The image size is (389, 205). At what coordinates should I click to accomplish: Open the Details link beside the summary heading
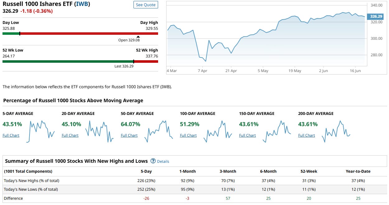pyautogui.click(x=163, y=162)
